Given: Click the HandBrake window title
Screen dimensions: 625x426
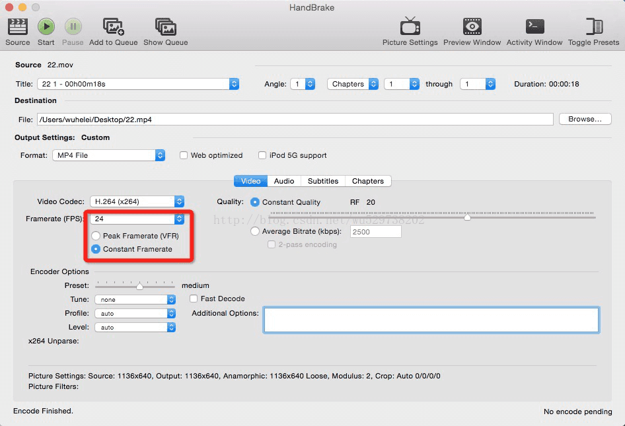Looking at the screenshot, I should [312, 7].
